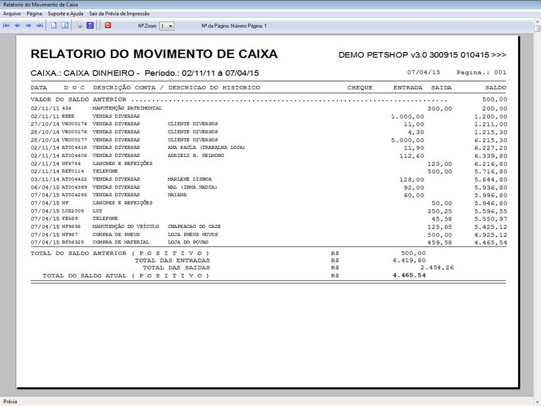Open Suporte e Ajuda menu
541x406 pixels.
pos(66,14)
